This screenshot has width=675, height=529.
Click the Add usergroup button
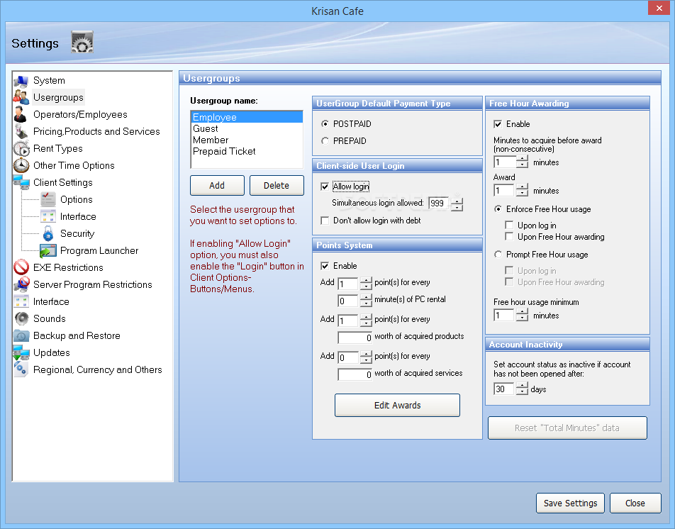pos(217,186)
